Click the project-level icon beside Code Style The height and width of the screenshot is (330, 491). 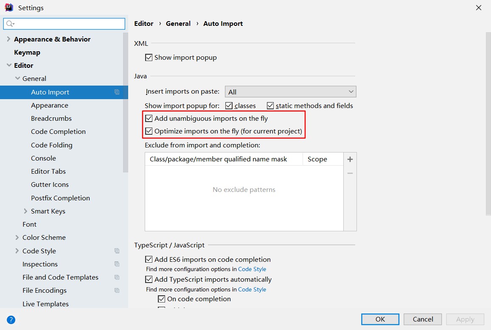(x=117, y=251)
